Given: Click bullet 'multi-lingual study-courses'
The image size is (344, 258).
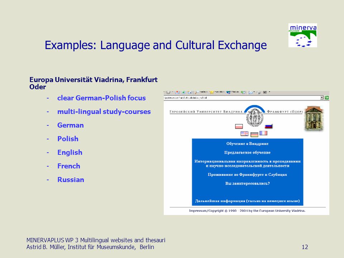Looking at the screenshot, I should coord(104,112).
